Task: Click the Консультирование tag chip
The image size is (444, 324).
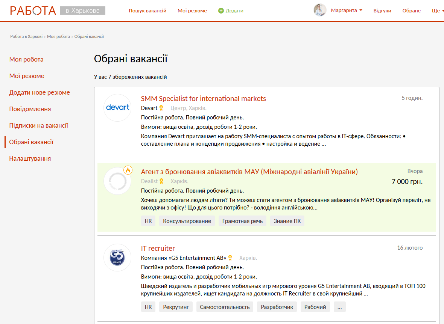Action: tap(187, 221)
